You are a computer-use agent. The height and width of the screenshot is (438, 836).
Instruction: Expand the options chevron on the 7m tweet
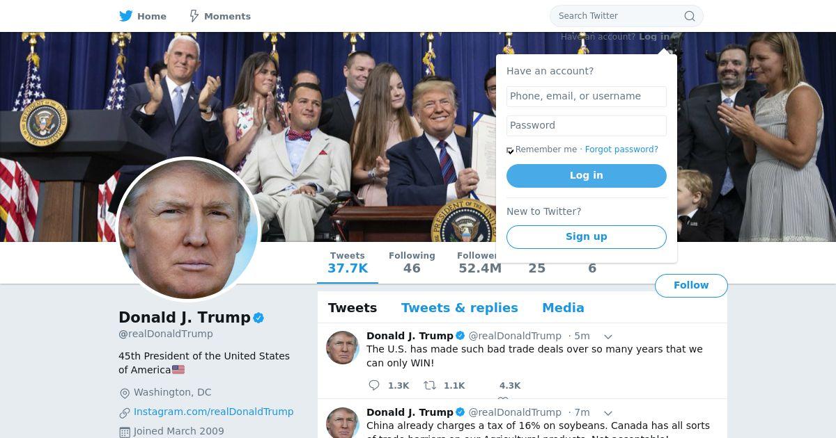pos(608,413)
